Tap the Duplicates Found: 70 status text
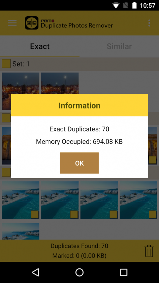Screen dimensions: 159x283 tap(79, 246)
